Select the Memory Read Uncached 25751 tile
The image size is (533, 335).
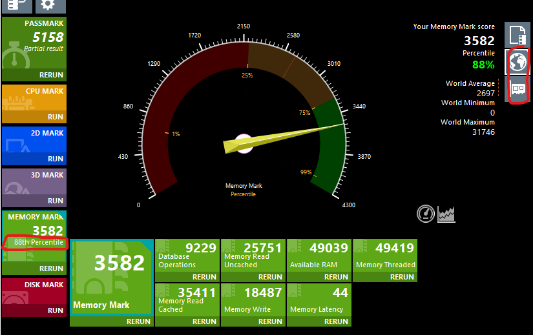point(253,256)
